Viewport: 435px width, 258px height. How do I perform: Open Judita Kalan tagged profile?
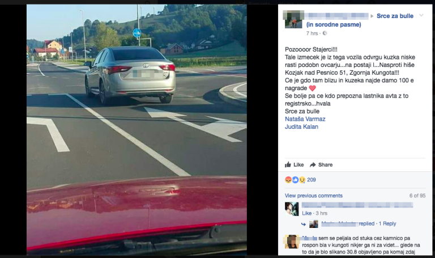301,126
